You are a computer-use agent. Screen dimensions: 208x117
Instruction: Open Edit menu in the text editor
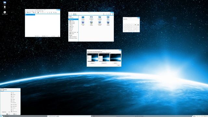[28, 11]
